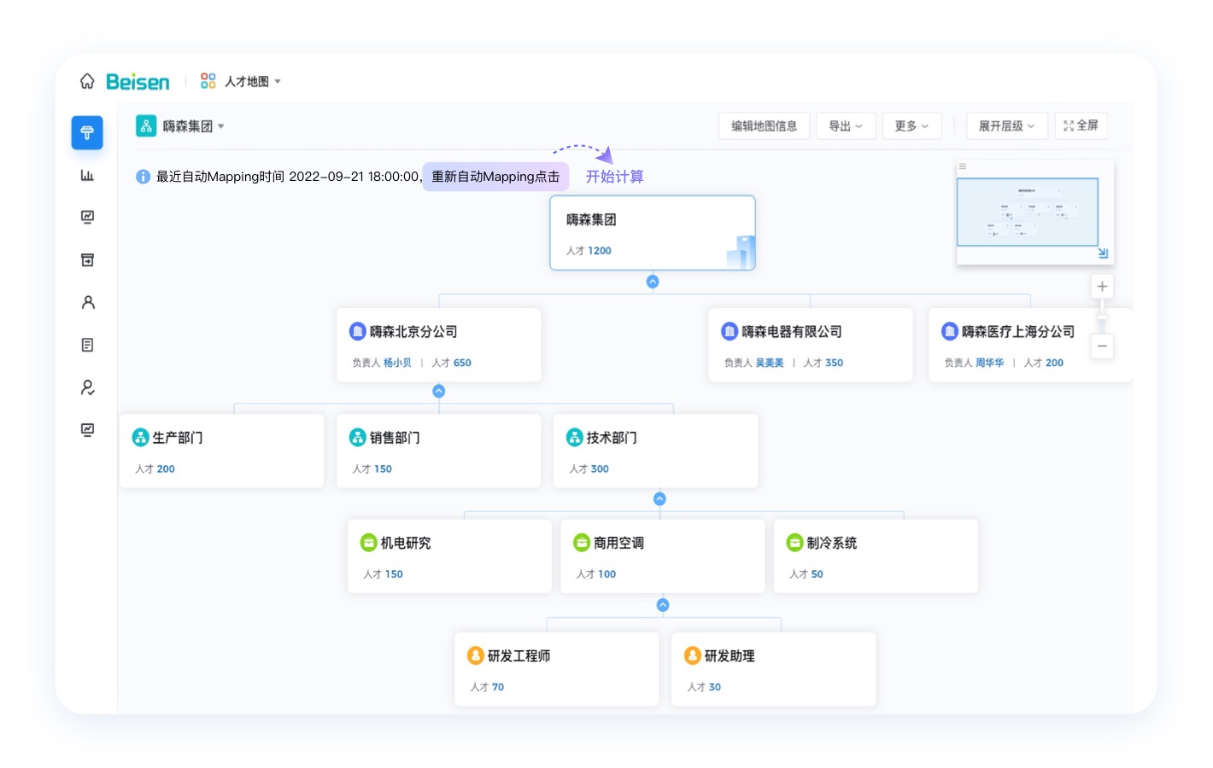Click the zoom out minus button
The width and height of the screenshot is (1213, 768).
click(x=1102, y=346)
